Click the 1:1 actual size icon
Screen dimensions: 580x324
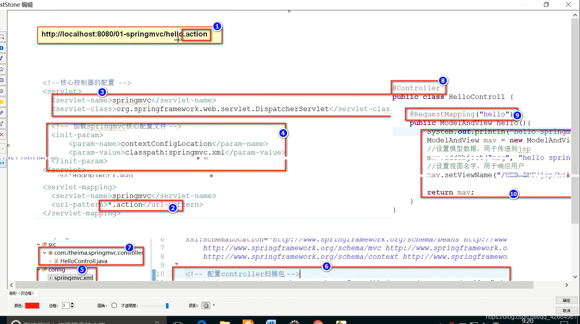pyautogui.click(x=2, y=163)
